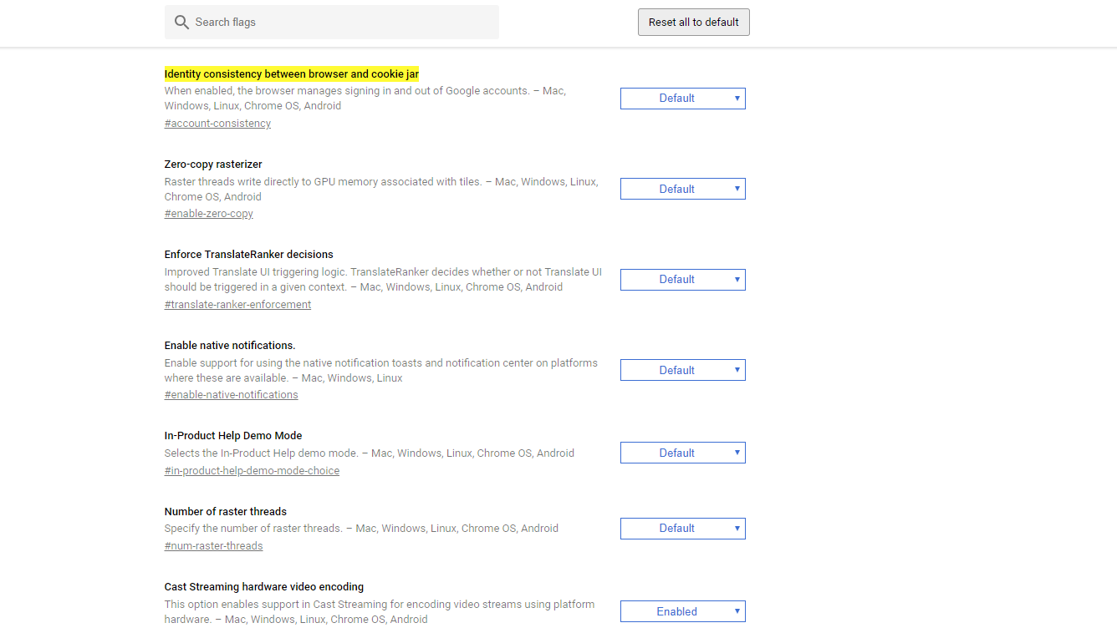Screen dimensions: 1117x628
Task: Change Cast Streaming hardware encoding Enabled dropdown
Action: [682, 611]
